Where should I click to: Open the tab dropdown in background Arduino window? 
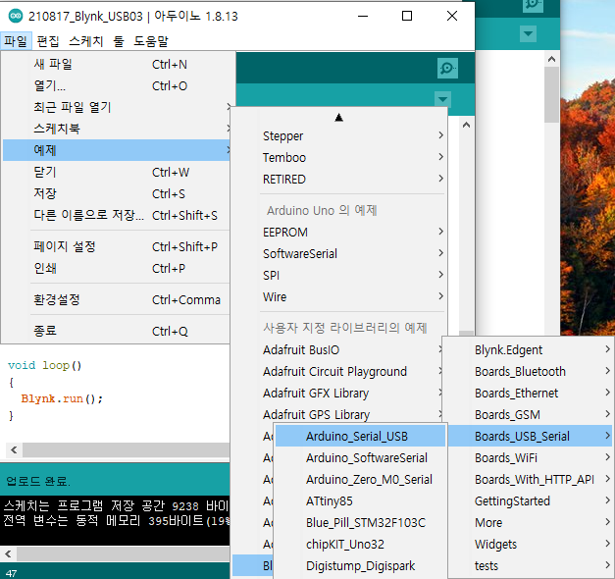pos(528,33)
